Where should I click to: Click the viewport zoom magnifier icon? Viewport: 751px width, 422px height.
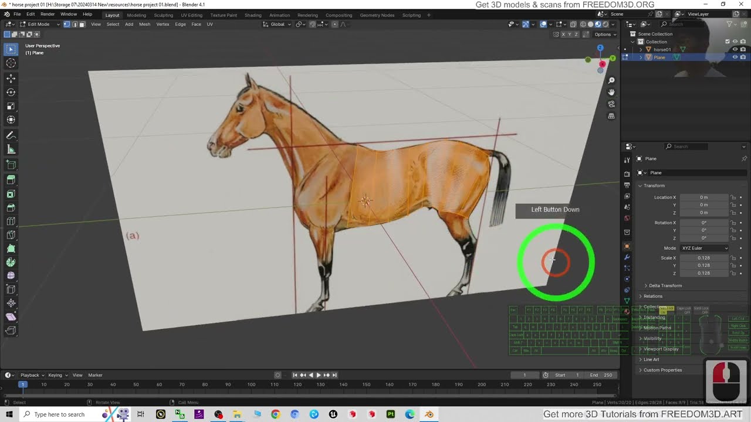(611, 80)
